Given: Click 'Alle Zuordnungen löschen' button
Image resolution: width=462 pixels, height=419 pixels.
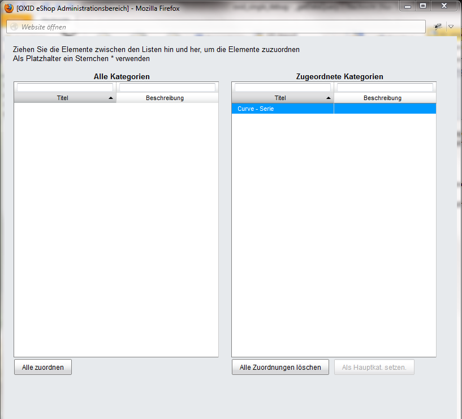Looking at the screenshot, I should [280, 367].
